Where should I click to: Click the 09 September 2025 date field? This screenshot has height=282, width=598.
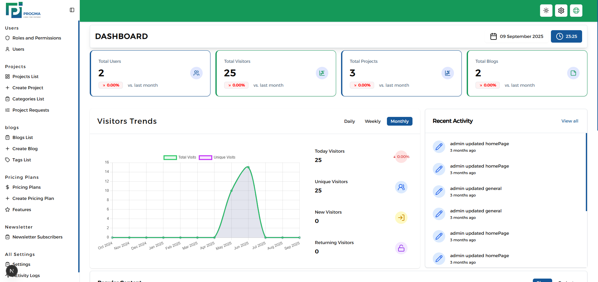(x=517, y=36)
